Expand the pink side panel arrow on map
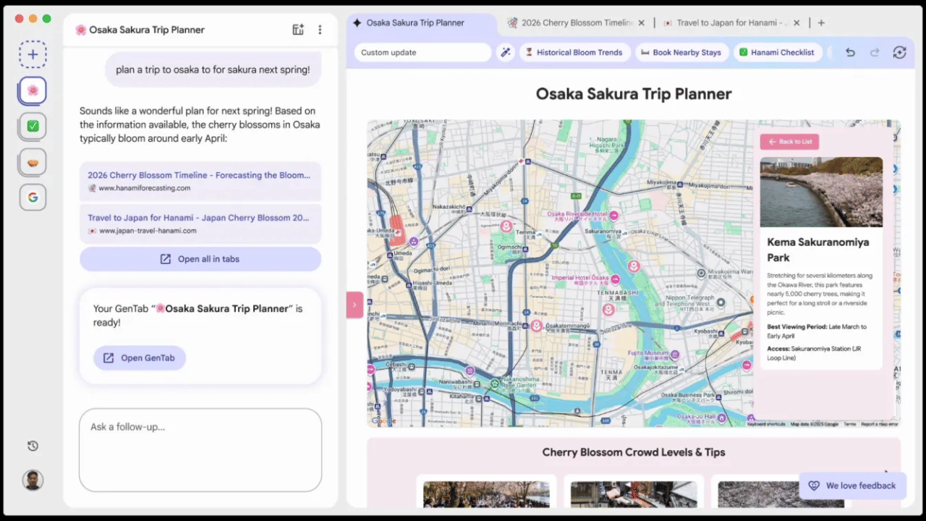The height and width of the screenshot is (521, 926). coord(354,305)
